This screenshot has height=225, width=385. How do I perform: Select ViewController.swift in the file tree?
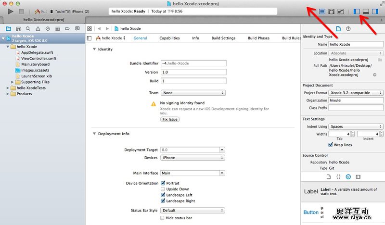click(x=38, y=58)
